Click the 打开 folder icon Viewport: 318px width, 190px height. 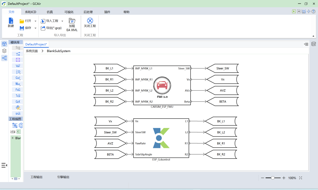click(22, 21)
